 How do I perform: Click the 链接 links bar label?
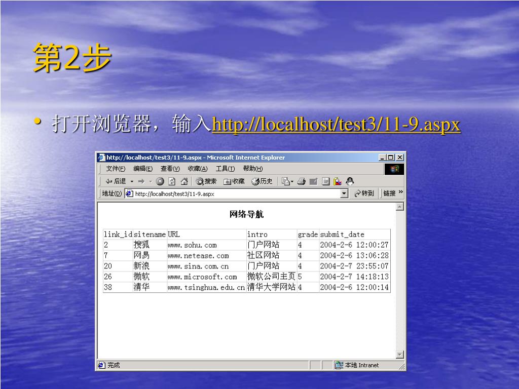(389, 193)
